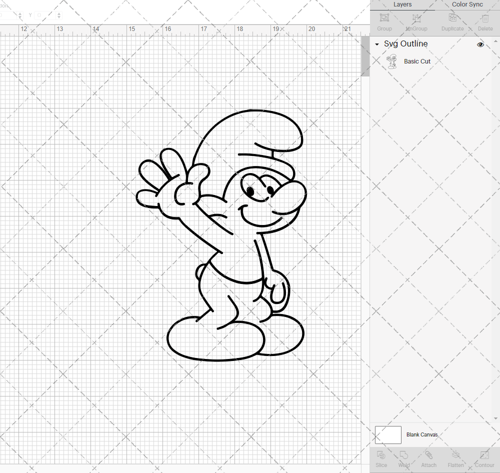This screenshot has height=473, width=500.
Task: Increment the Y position value
Action: click(58, 12)
